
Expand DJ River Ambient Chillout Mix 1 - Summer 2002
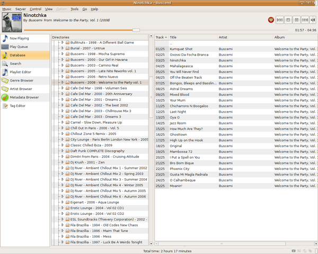(x=63, y=168)
